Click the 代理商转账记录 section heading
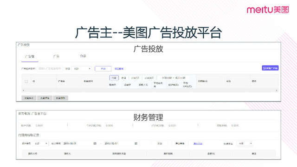The height and width of the screenshot is (167, 297). [x=29, y=135]
